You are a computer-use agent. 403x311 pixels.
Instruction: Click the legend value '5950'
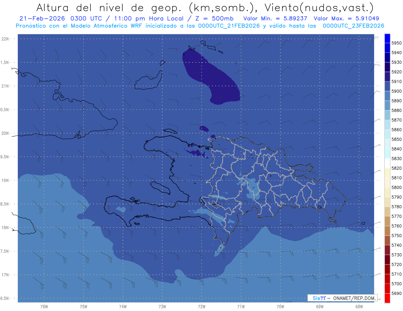396,43
